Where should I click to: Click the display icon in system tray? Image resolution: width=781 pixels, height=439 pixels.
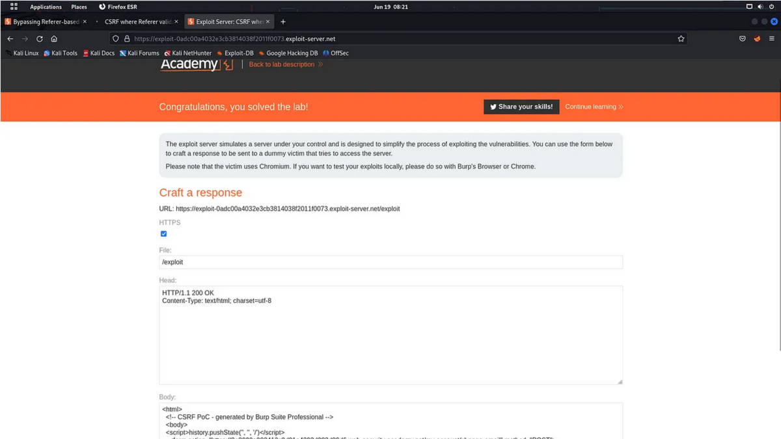[x=749, y=7]
